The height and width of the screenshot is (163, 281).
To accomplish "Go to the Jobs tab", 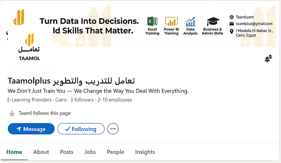I will (x=90, y=152).
